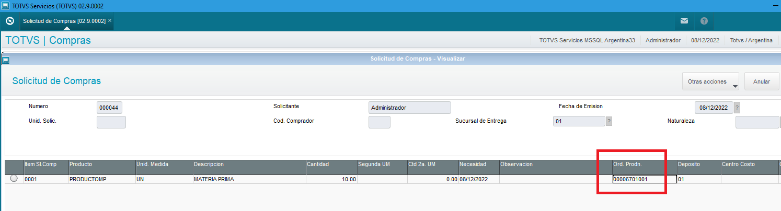Click the Ord. Prodn. column header
781x211 pixels.
coord(644,167)
